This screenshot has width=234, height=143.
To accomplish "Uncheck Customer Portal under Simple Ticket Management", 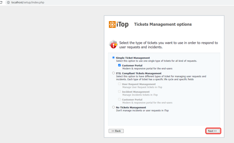I will pos(119,65).
